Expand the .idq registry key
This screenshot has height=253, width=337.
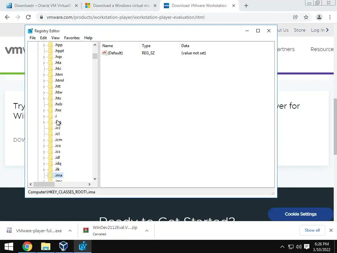click(44, 163)
